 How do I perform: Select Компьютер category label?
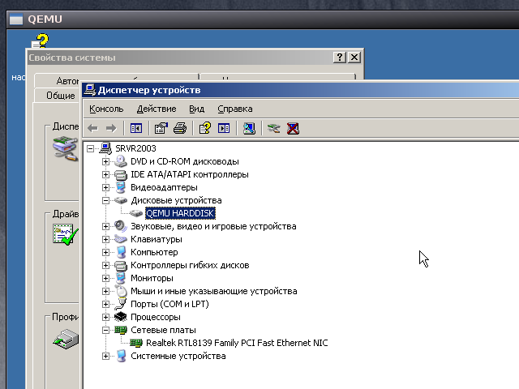tap(154, 252)
